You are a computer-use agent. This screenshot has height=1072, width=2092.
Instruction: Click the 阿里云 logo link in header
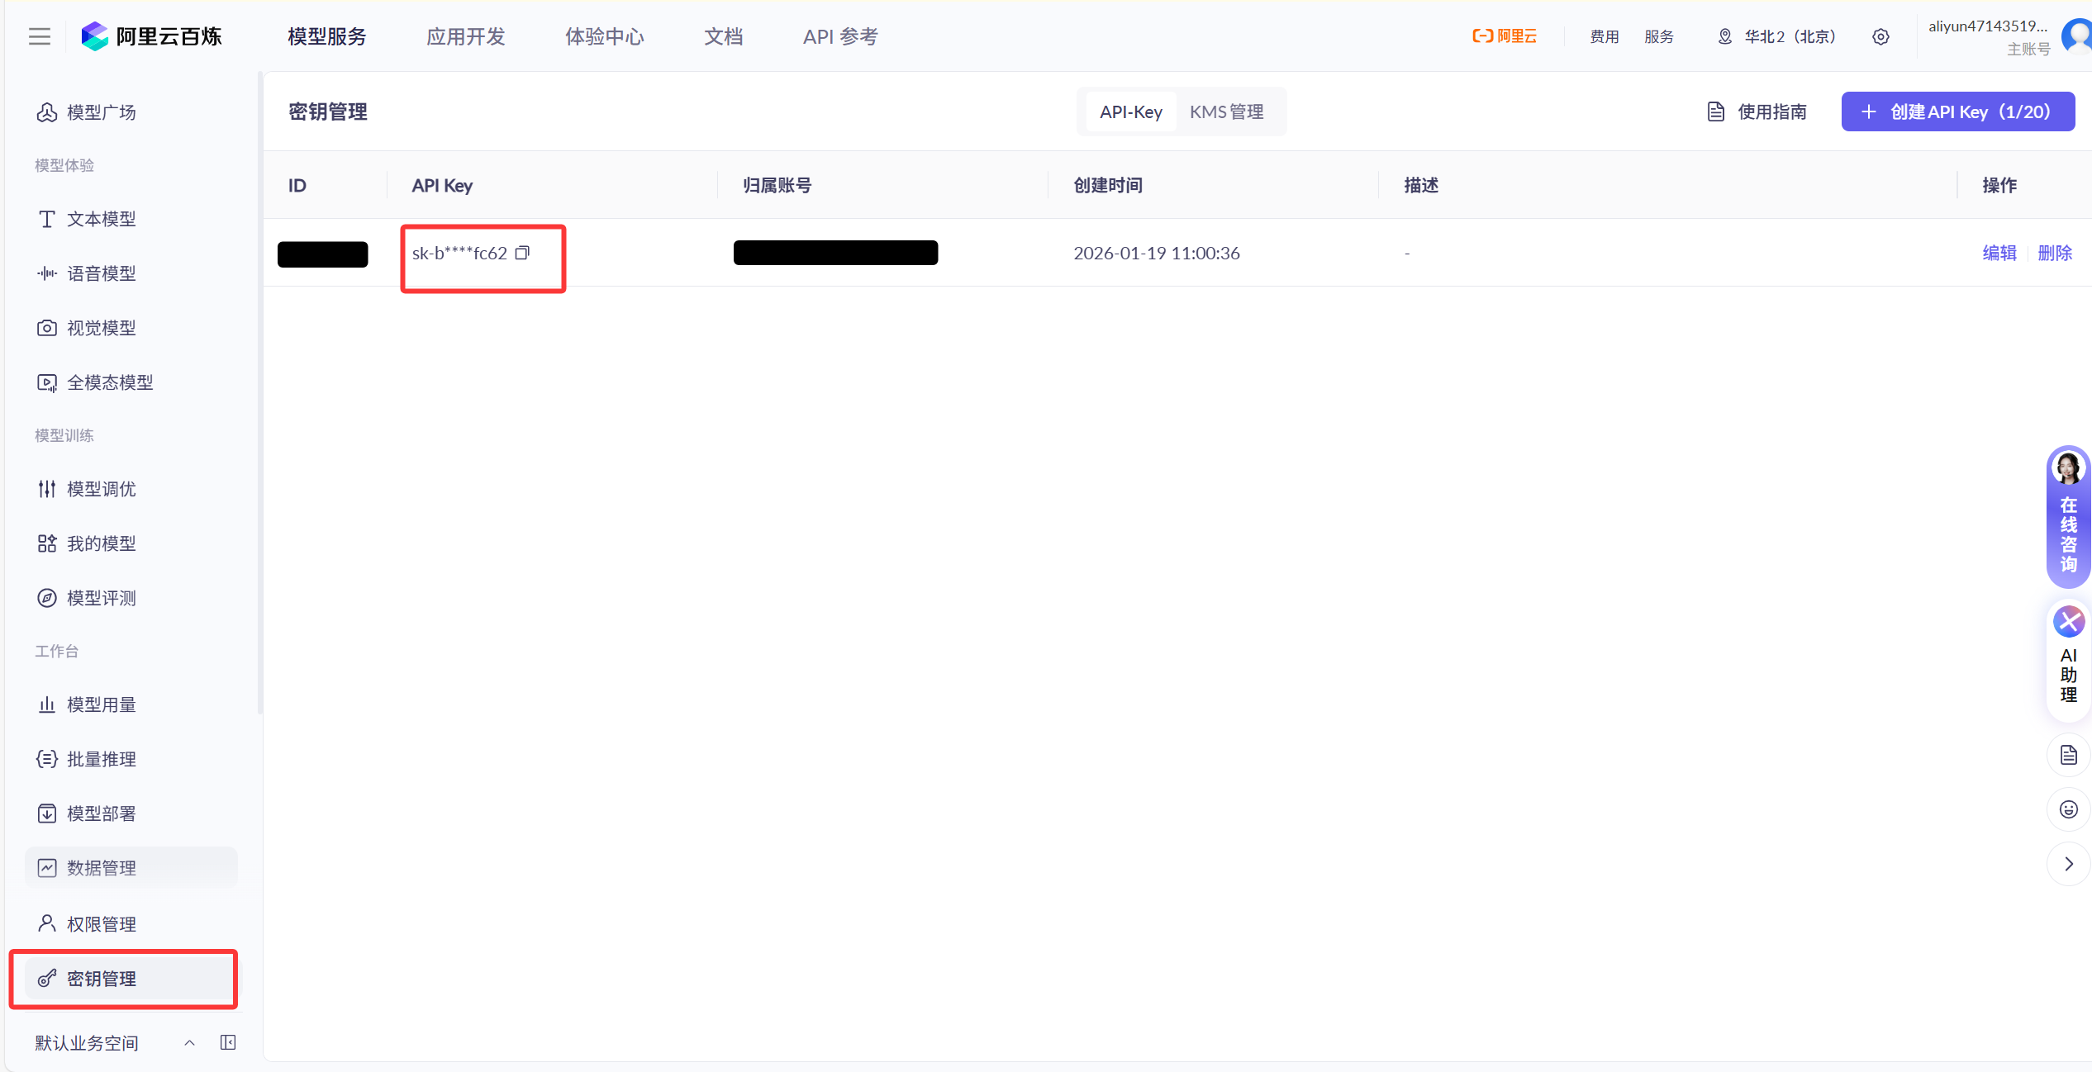point(1505,36)
